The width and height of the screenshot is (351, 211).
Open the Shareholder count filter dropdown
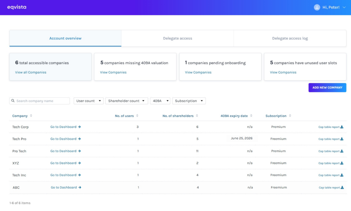tap(126, 101)
